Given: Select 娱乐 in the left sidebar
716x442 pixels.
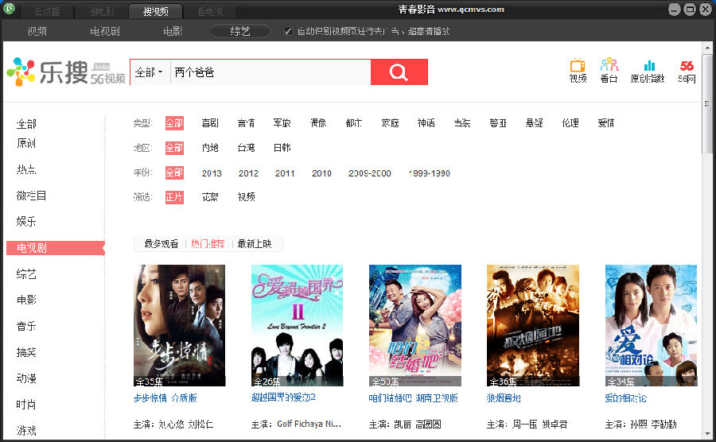Looking at the screenshot, I should click(26, 222).
